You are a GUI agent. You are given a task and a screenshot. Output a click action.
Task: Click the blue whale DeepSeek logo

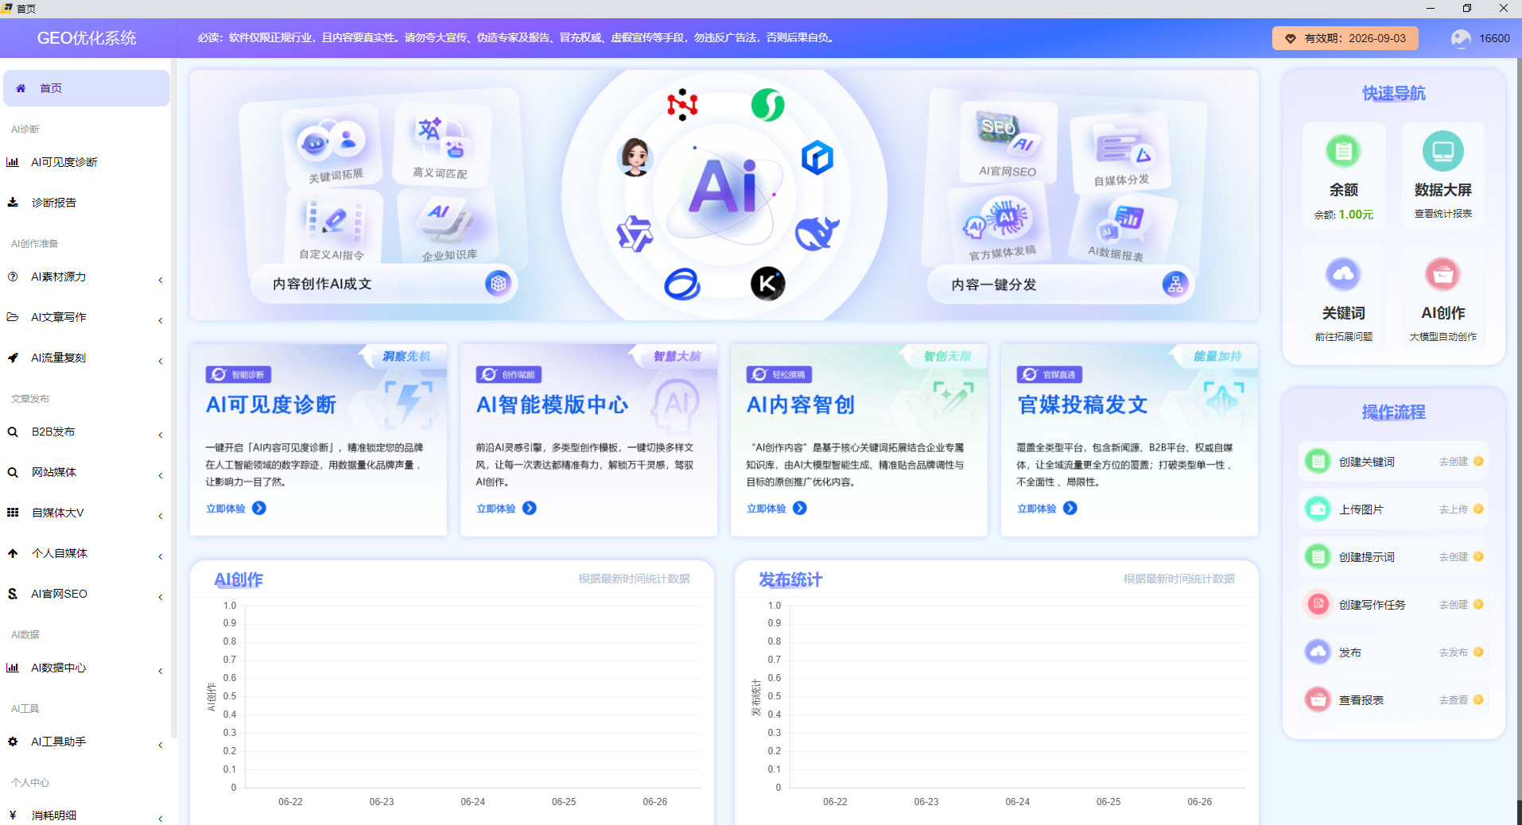pyautogui.click(x=817, y=232)
